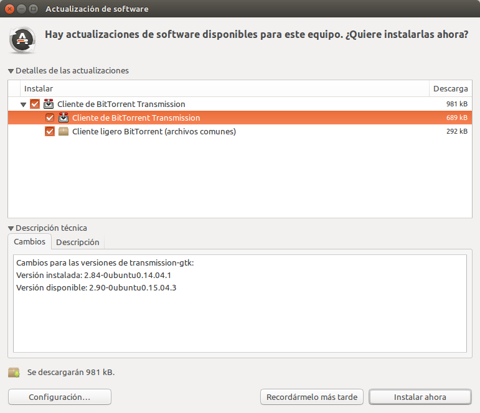The height and width of the screenshot is (413, 480).
Task: Click the Transmission icon in the highlighted row
Action: point(64,118)
